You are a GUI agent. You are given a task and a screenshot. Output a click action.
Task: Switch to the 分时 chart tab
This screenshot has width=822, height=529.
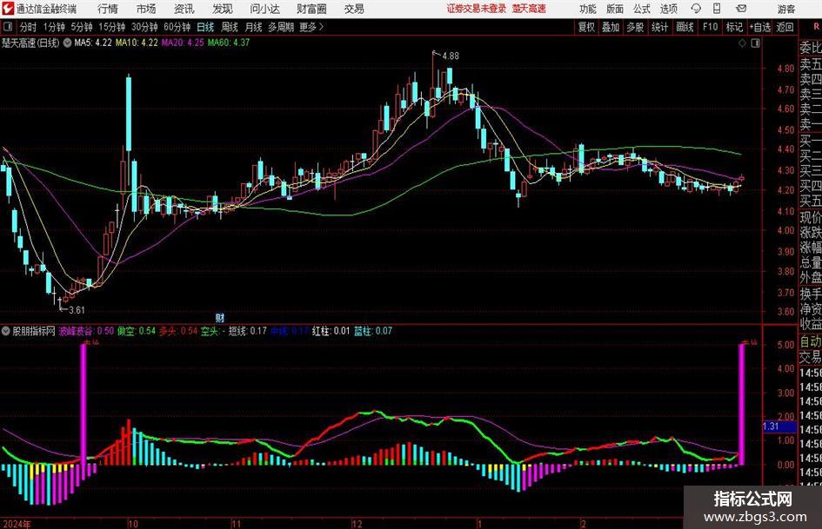(29, 27)
